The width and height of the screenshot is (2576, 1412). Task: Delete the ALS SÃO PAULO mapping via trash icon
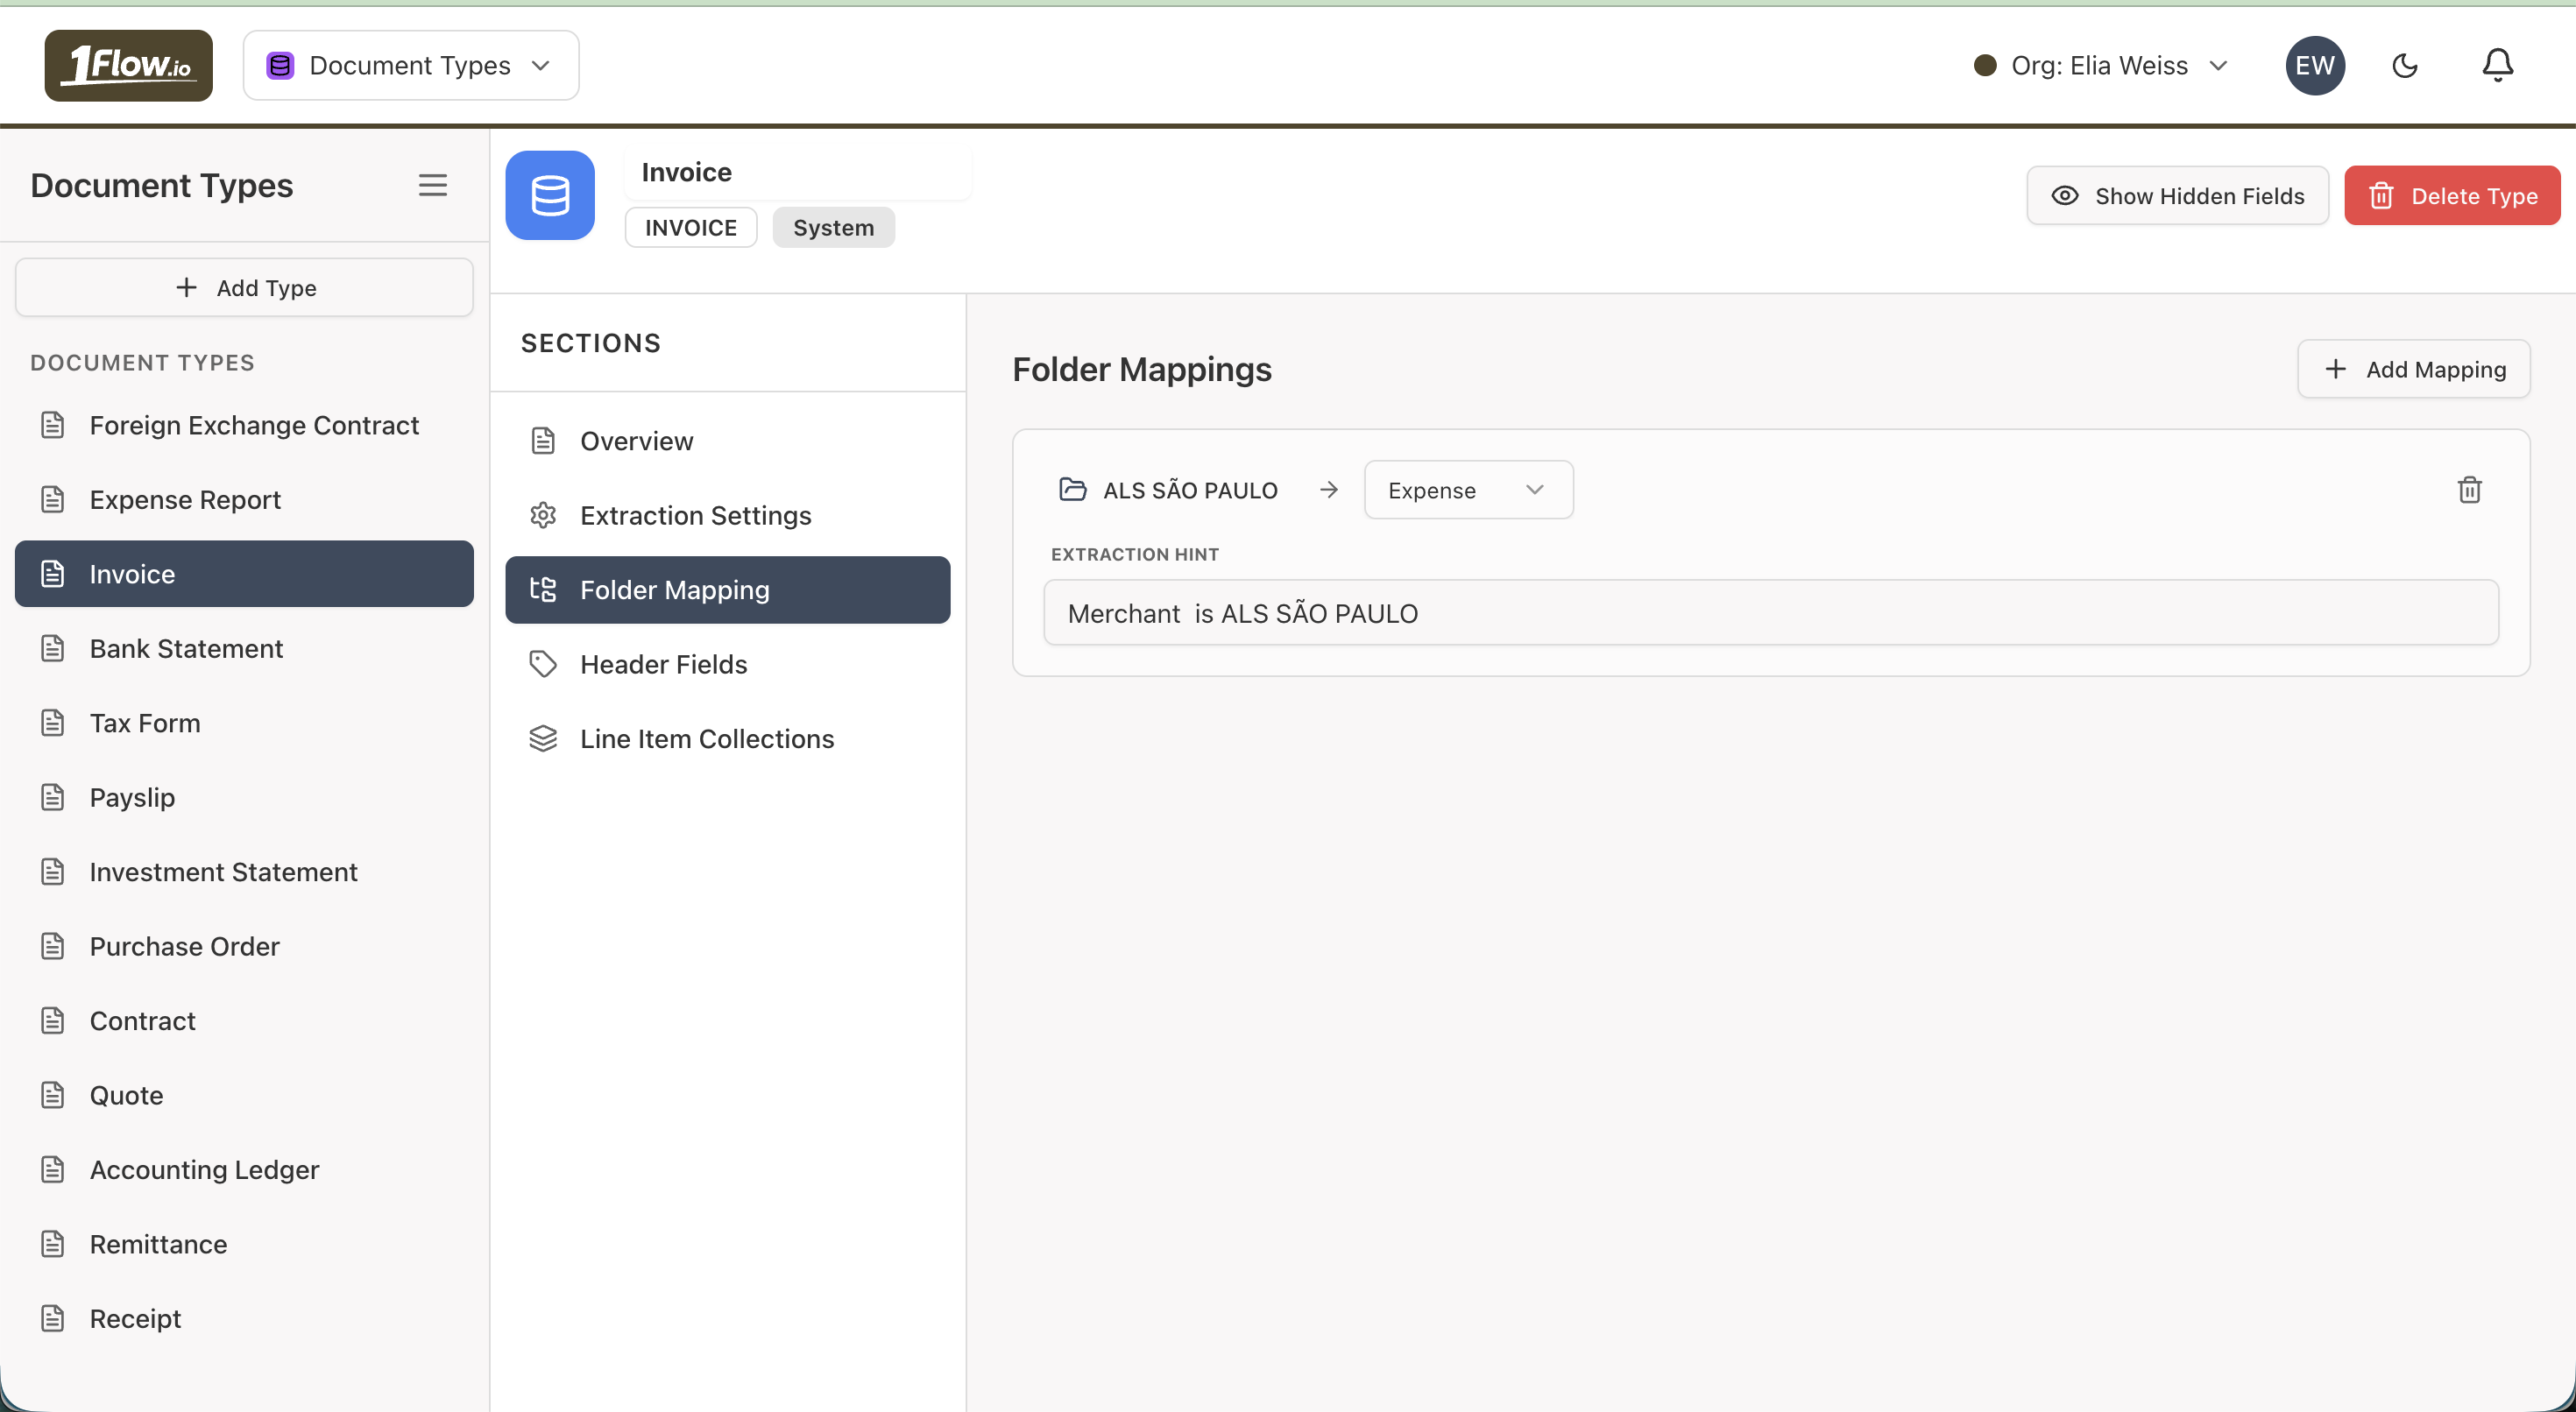click(2470, 490)
